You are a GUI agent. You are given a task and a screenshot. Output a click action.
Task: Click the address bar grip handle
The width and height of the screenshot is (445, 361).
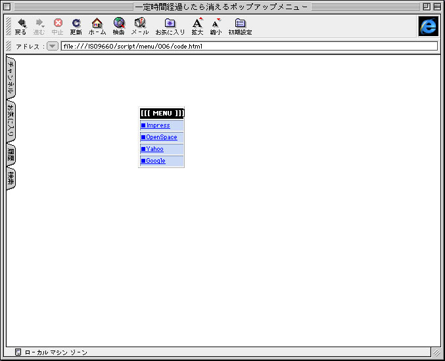pyautogui.click(x=9, y=46)
